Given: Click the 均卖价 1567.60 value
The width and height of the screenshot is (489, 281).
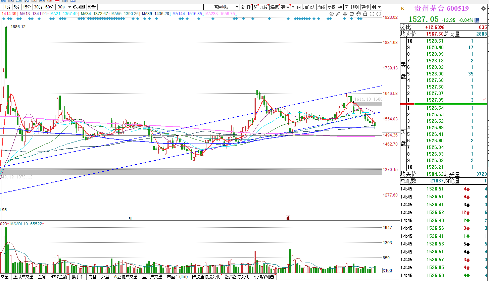Looking at the screenshot, I should coord(435,34).
